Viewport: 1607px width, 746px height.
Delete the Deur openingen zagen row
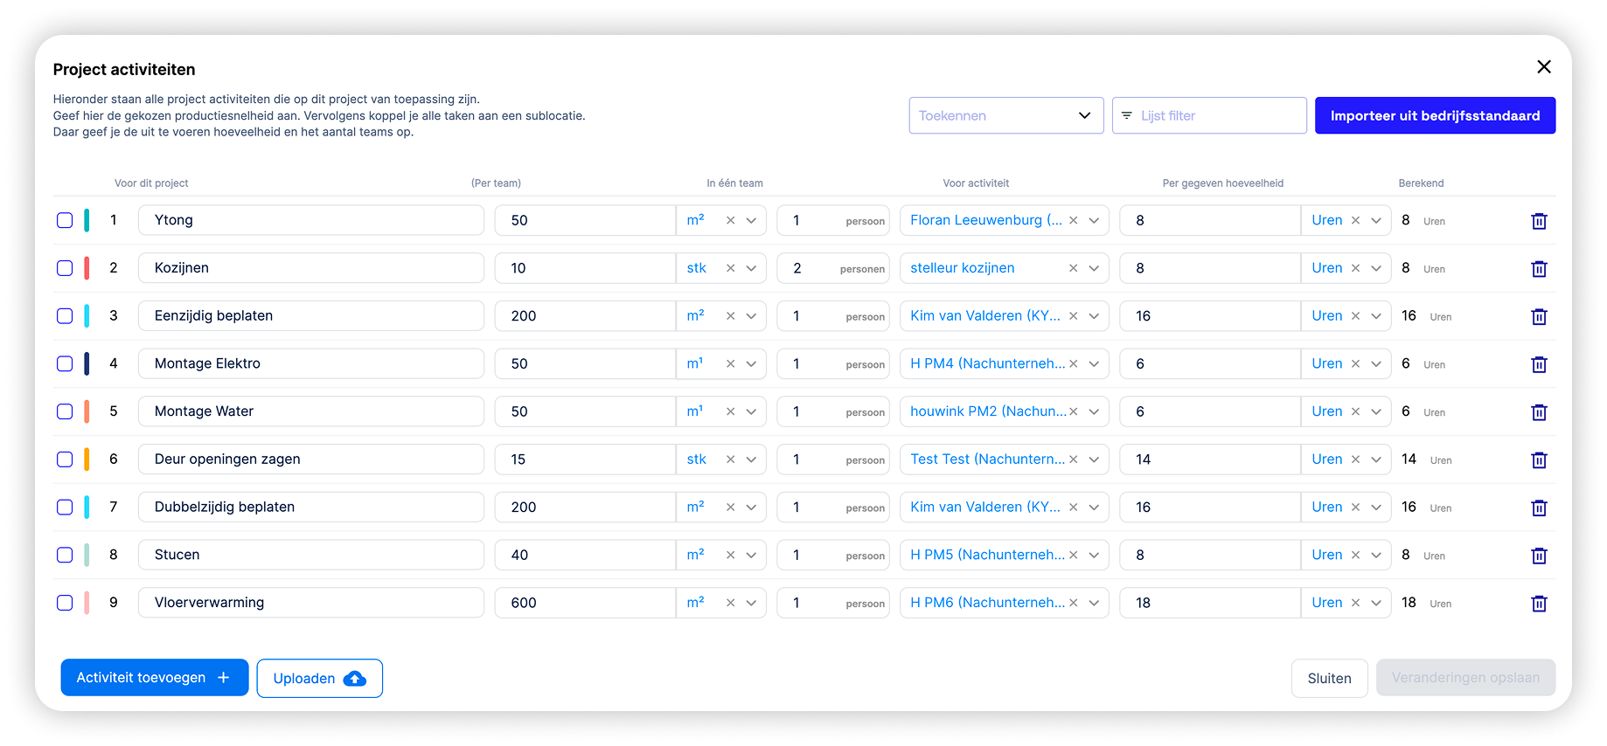tap(1539, 460)
